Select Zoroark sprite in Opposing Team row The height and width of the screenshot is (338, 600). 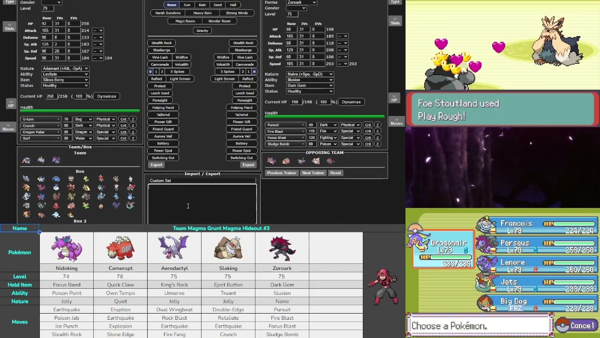[331, 161]
